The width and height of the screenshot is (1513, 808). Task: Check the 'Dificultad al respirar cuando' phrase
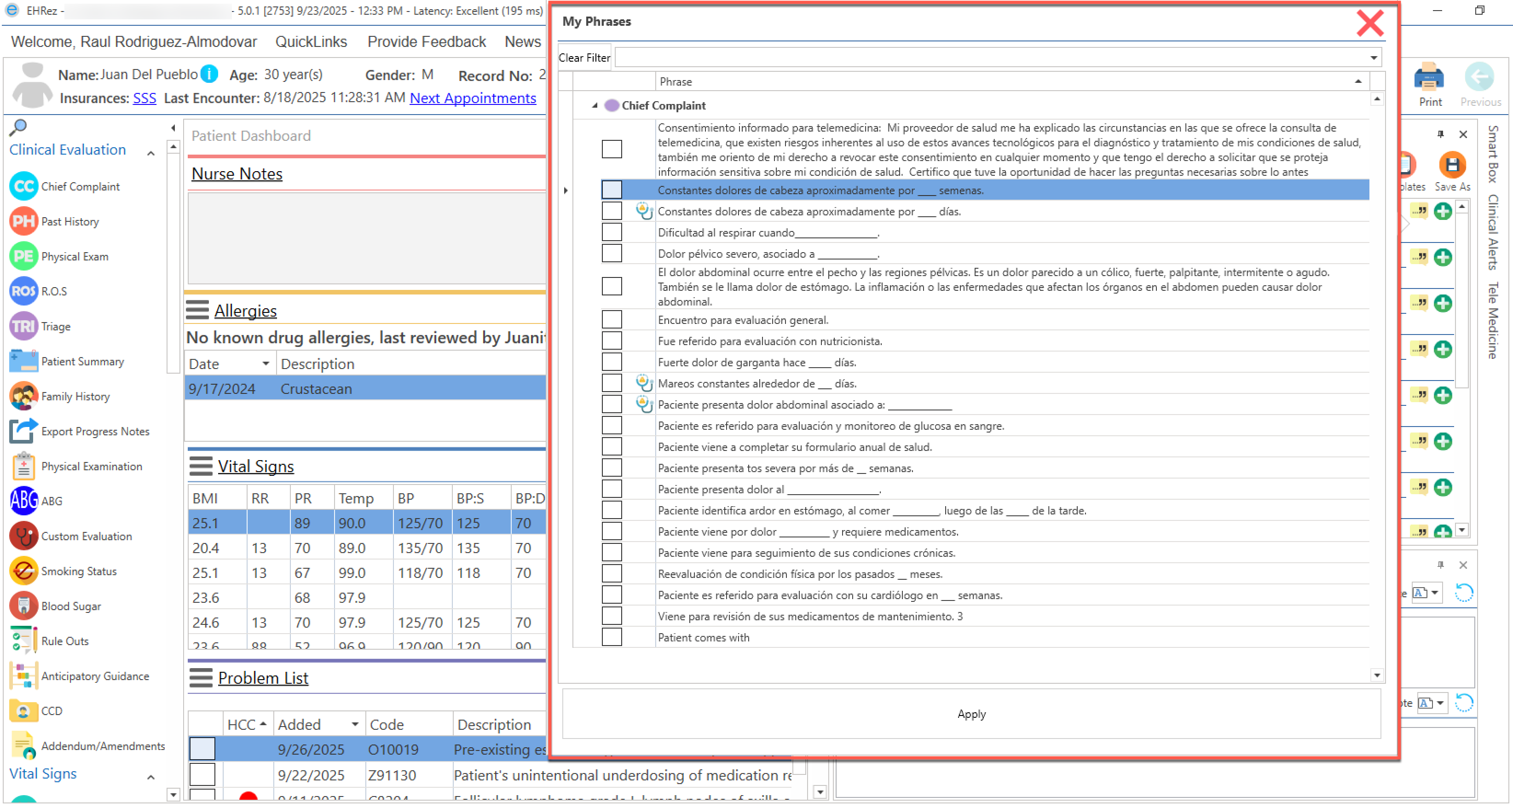(x=612, y=232)
